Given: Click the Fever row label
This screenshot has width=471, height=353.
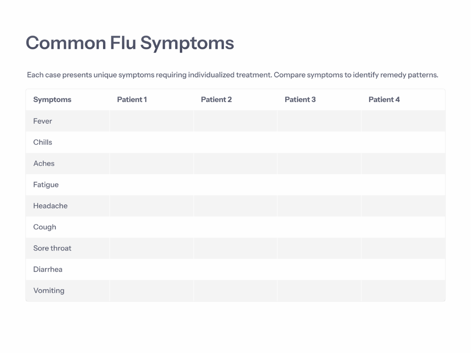Looking at the screenshot, I should 43,121.
